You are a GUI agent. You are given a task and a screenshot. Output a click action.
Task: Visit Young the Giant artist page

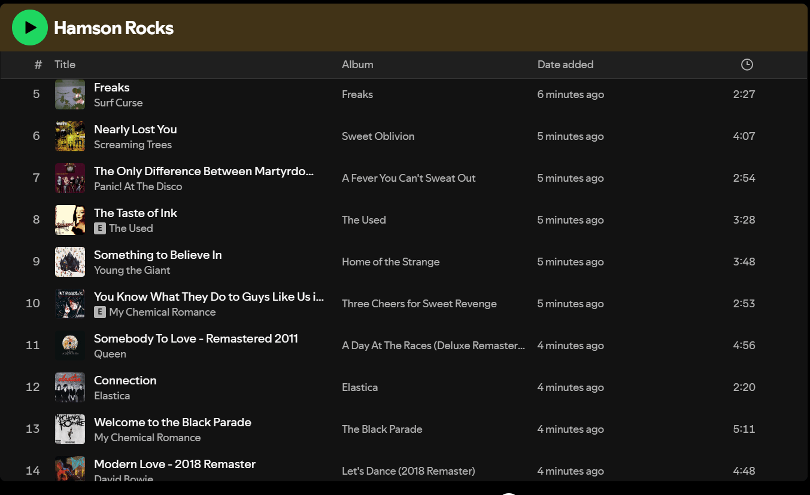[132, 270]
